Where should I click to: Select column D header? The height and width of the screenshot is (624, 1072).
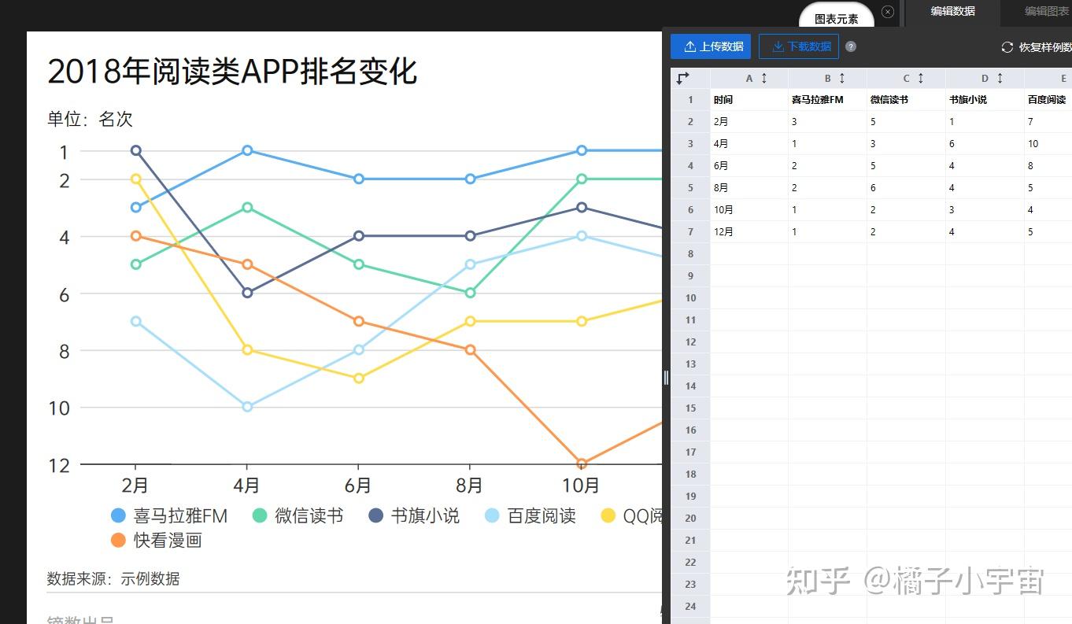(985, 78)
